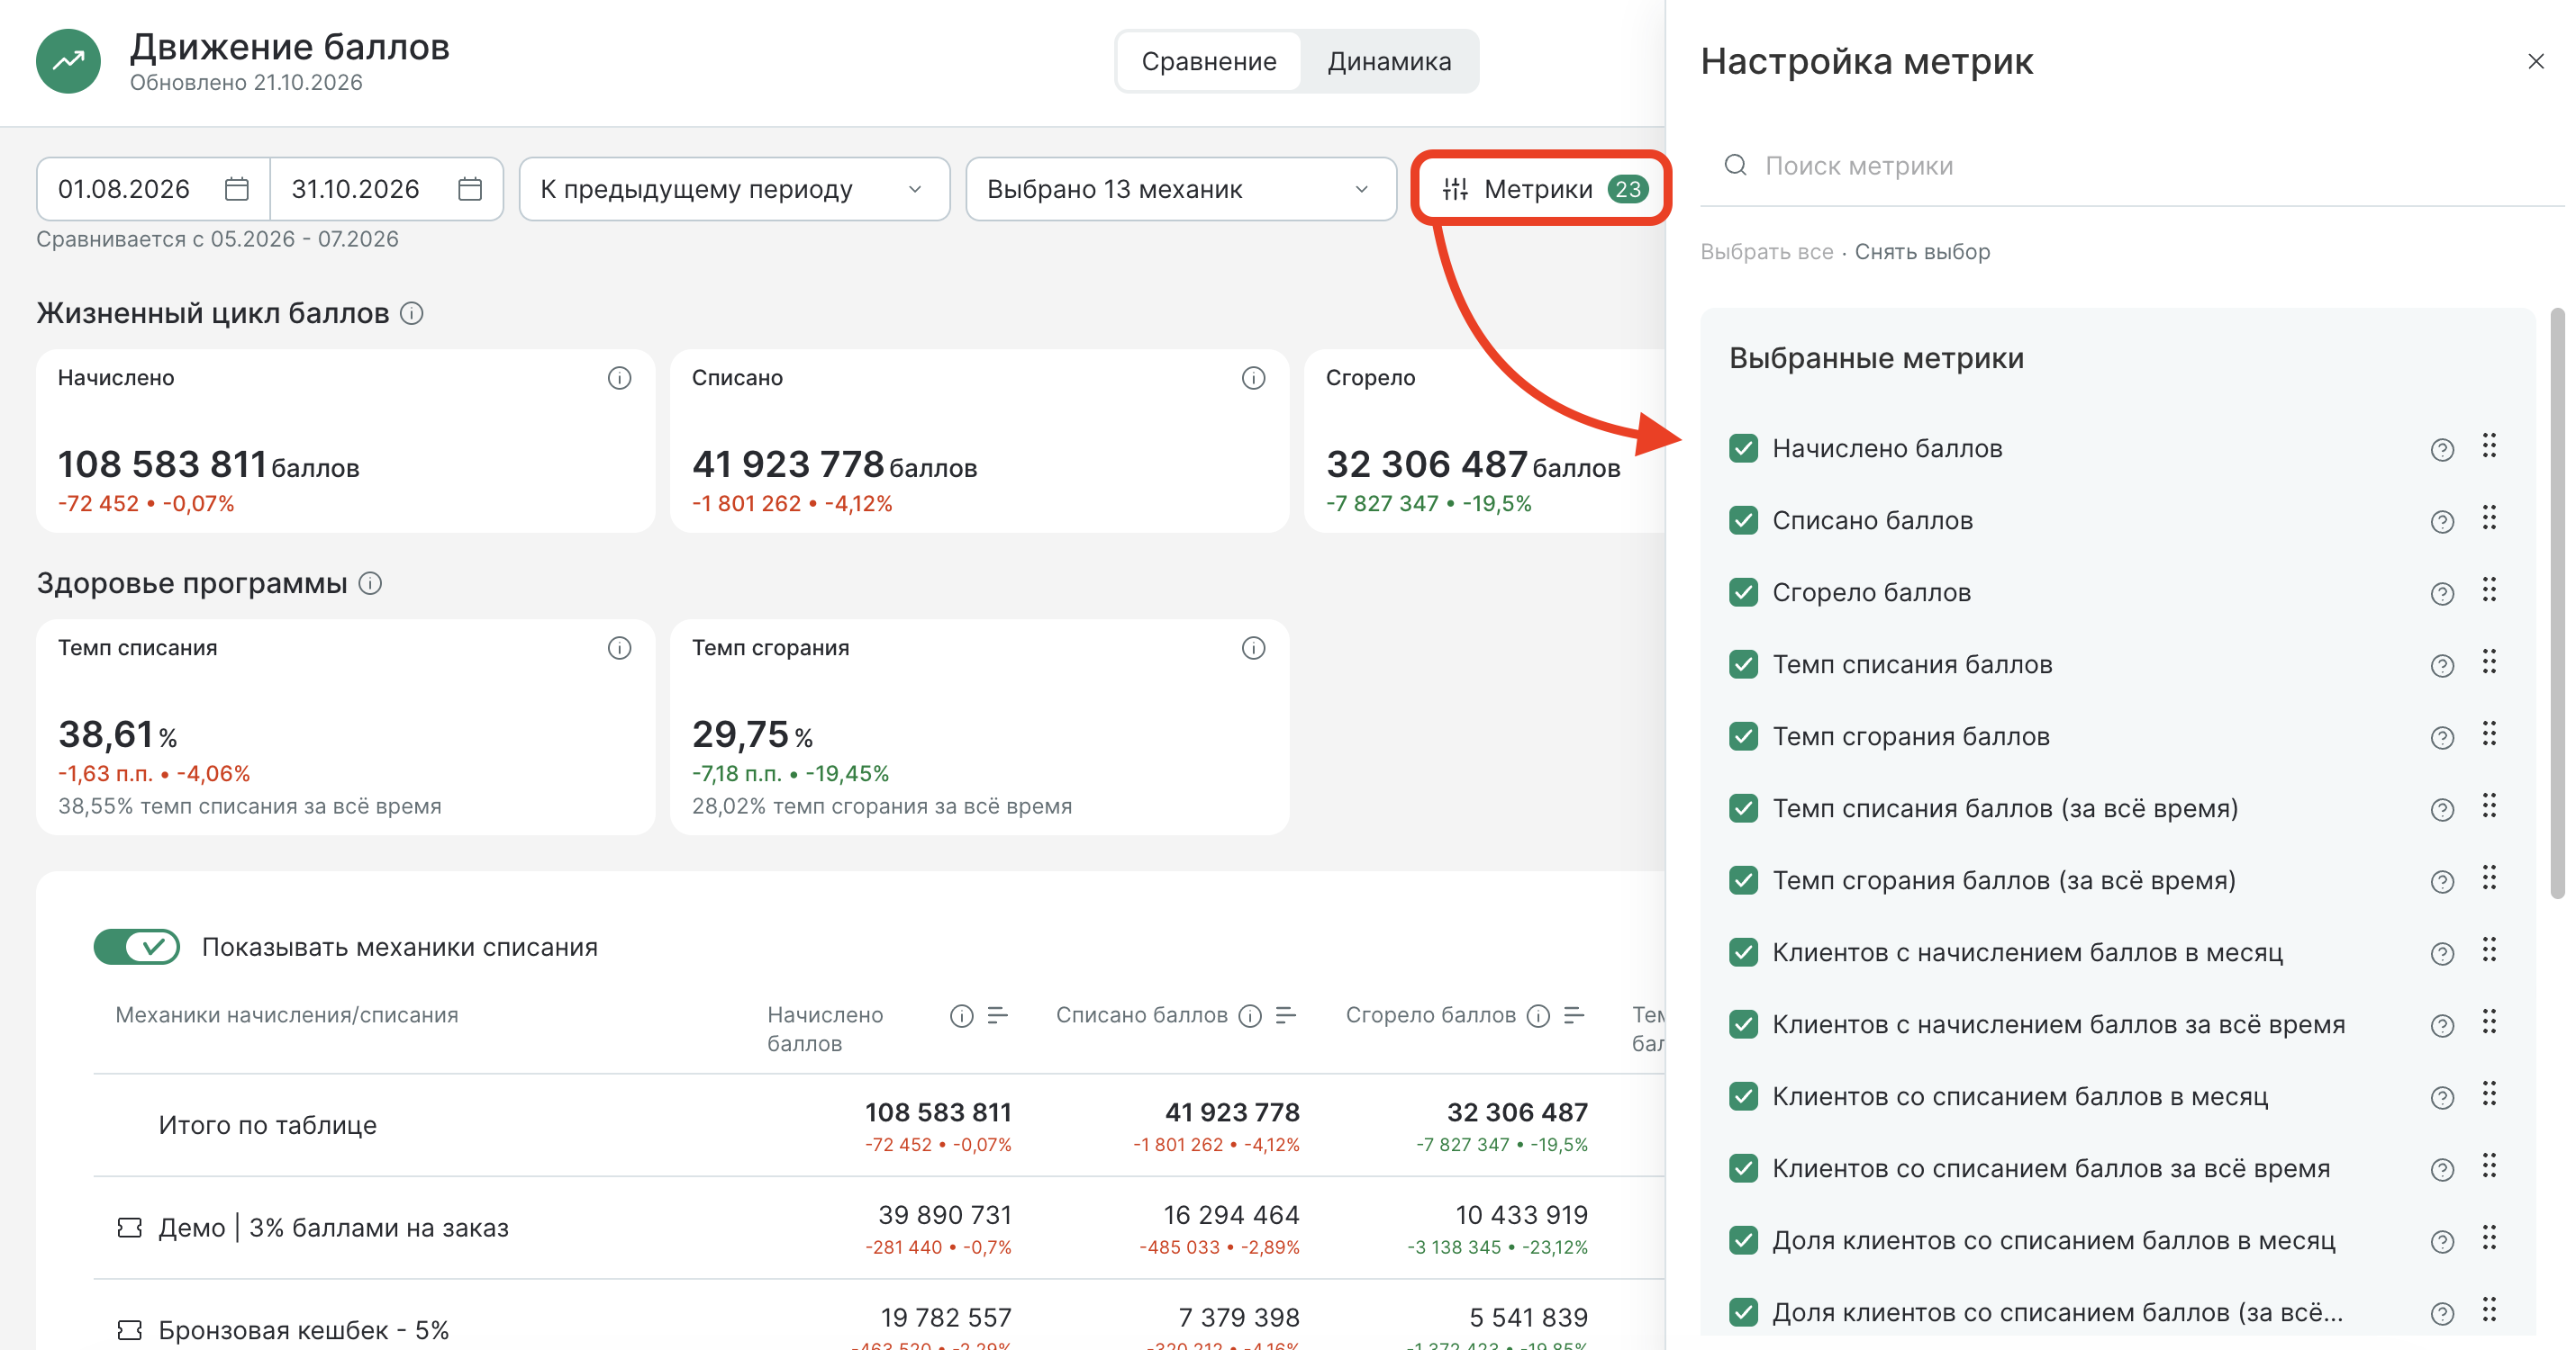Show info for Начислено card
Image resolution: width=2576 pixels, height=1350 pixels.
point(620,378)
